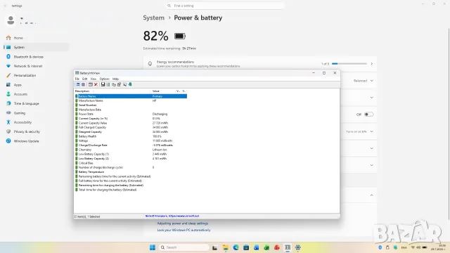The height and width of the screenshot is (253, 450).
Task: Open Options menu in BatteryInfoView
Action: pyautogui.click(x=105, y=79)
